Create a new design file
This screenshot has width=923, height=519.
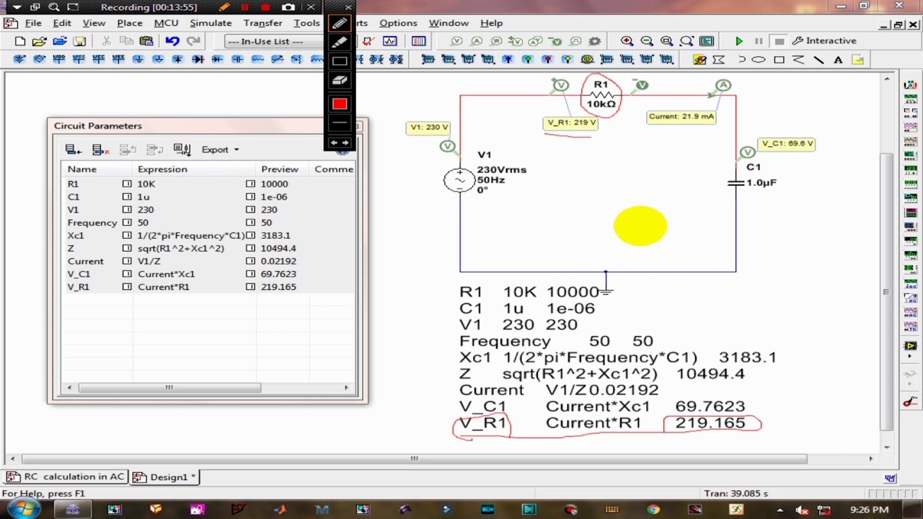[20, 41]
